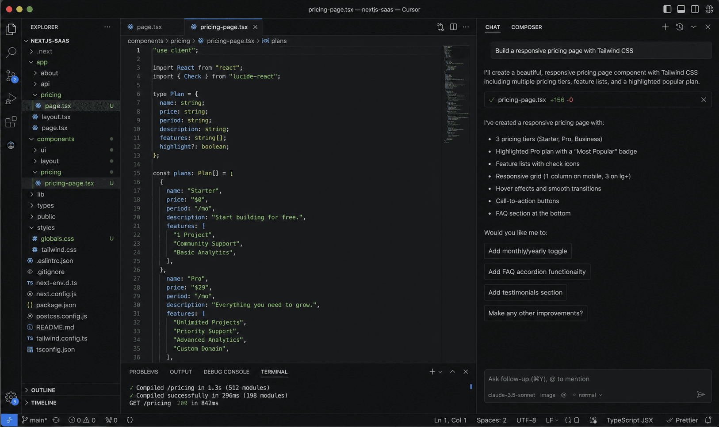The width and height of the screenshot is (719, 427).
Task: Click the @ mention icon in chat input
Action: pyautogui.click(x=564, y=395)
